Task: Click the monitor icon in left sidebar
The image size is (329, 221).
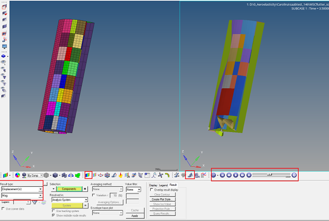Action: pyautogui.click(x=5, y=46)
